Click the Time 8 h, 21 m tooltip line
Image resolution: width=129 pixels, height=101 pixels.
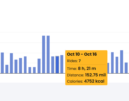click(x=81, y=69)
